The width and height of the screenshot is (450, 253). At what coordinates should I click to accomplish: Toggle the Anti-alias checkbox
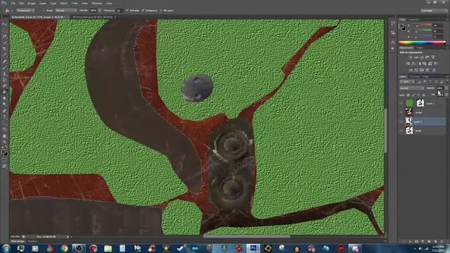127,11
